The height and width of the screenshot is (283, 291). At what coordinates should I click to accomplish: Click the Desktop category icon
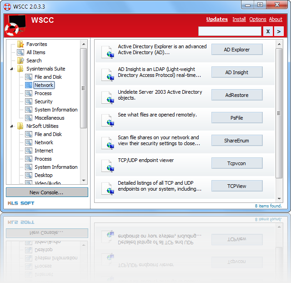(x=29, y=175)
